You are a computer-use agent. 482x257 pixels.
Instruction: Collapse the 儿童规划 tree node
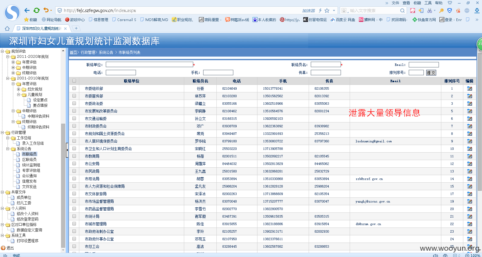coord(19,94)
